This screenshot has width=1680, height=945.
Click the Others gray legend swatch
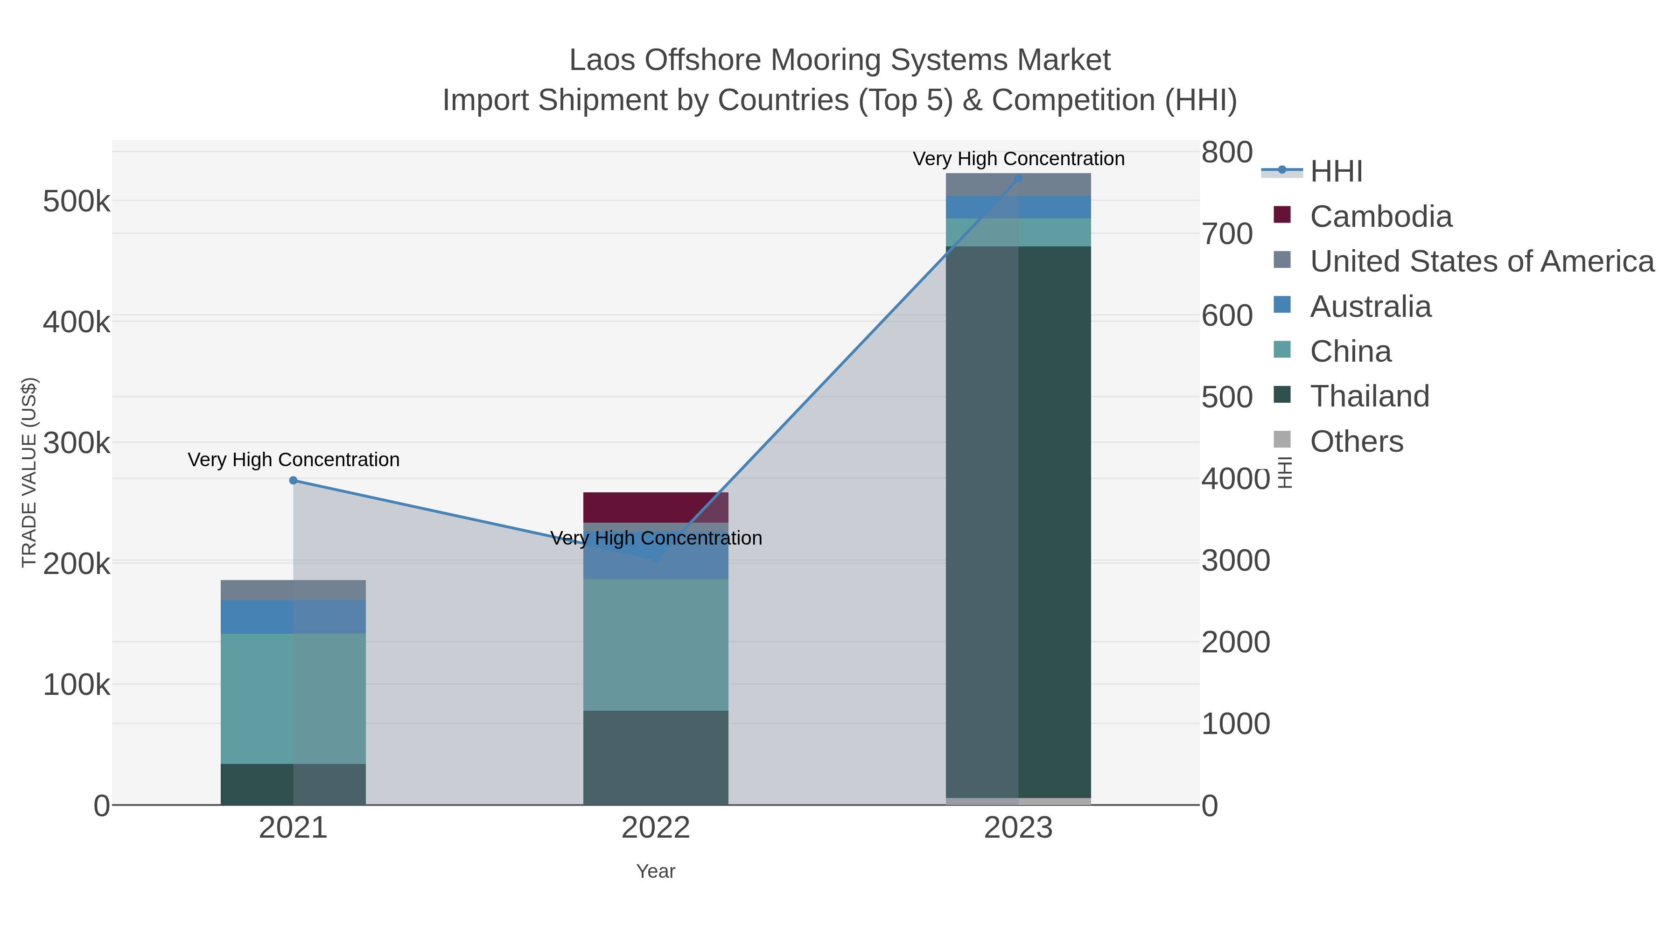pyautogui.click(x=1282, y=440)
